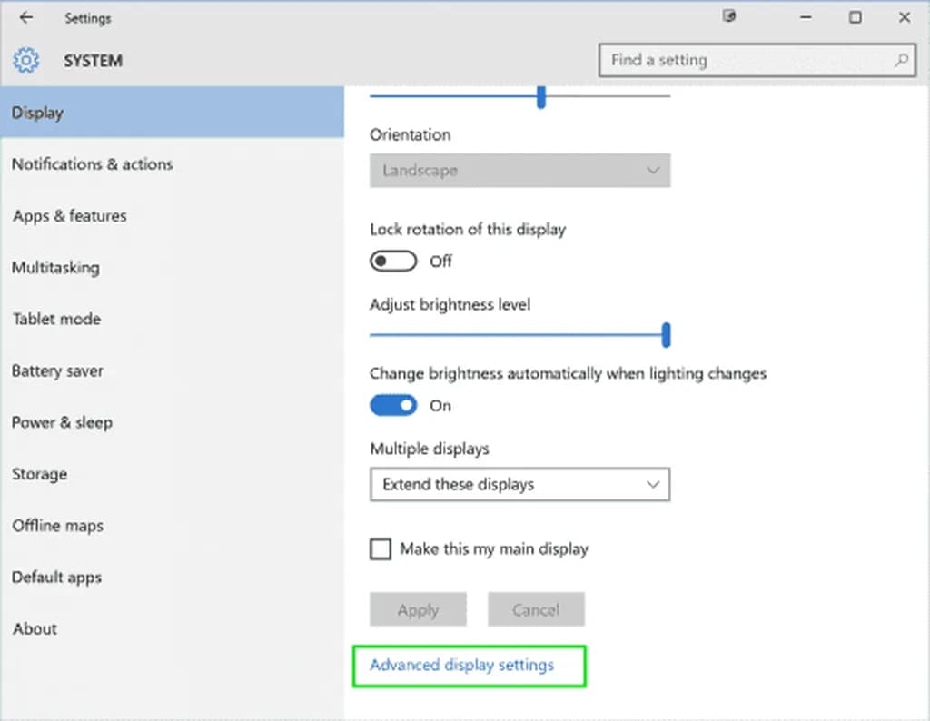930x721 pixels.
Task: Open the Multiple displays dropdown
Action: pos(519,485)
